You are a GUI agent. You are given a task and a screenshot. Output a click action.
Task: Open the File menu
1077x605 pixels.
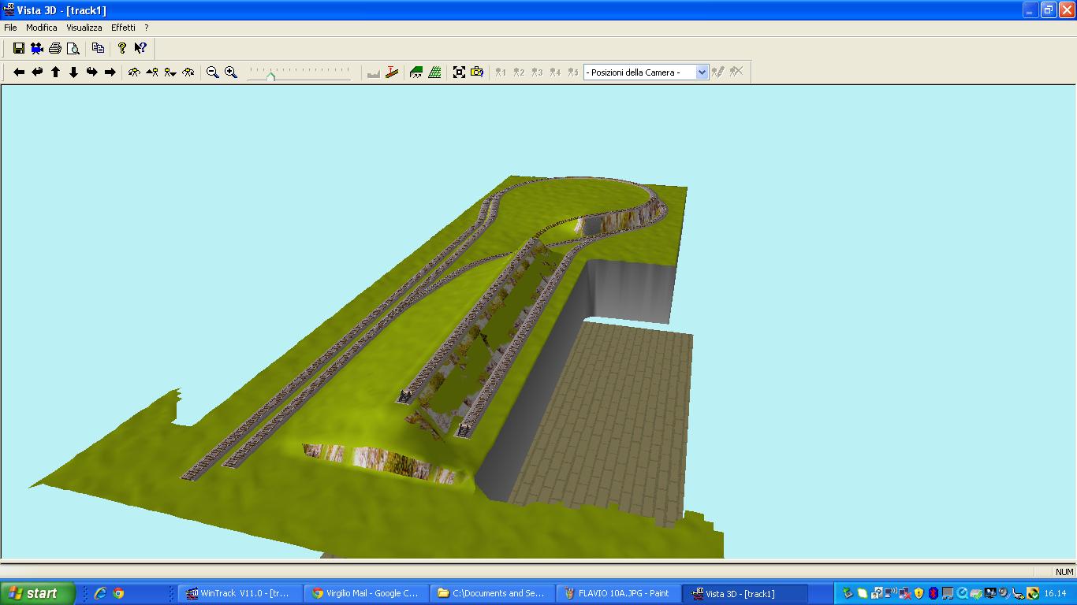click(10, 28)
